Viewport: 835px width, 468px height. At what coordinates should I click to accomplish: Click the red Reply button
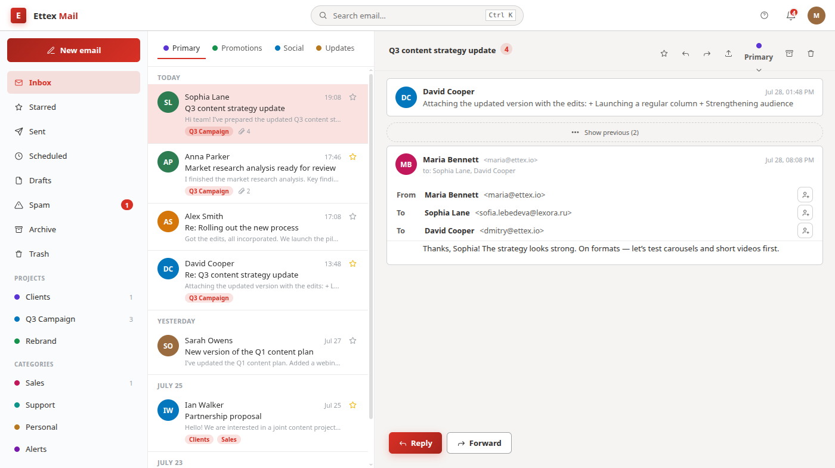pyautogui.click(x=415, y=443)
